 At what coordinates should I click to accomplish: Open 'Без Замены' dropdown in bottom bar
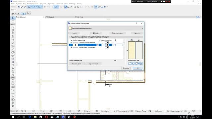(165, 111)
